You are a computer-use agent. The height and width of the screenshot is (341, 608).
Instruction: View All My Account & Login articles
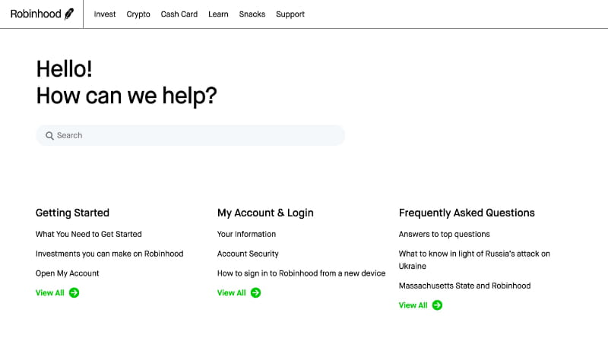click(232, 293)
